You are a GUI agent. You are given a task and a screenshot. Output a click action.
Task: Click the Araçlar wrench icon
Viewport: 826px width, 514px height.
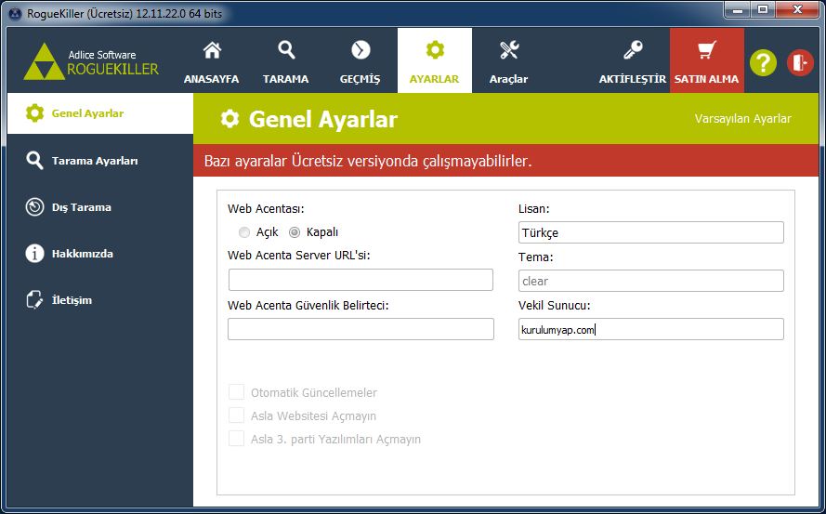(509, 50)
